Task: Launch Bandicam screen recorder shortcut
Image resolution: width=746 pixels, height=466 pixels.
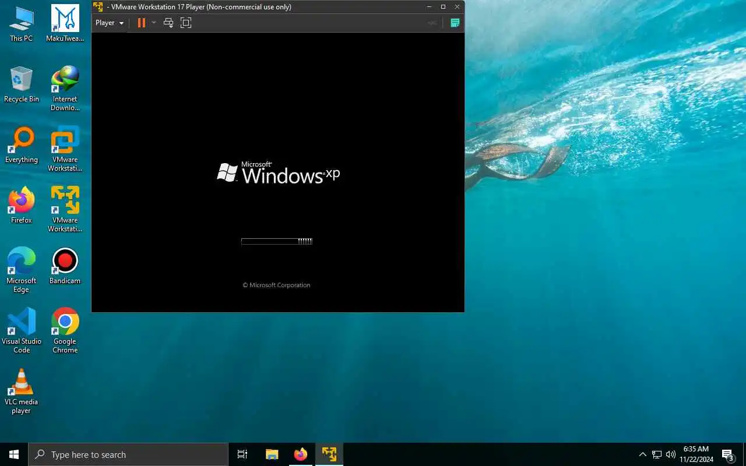Action: click(65, 266)
